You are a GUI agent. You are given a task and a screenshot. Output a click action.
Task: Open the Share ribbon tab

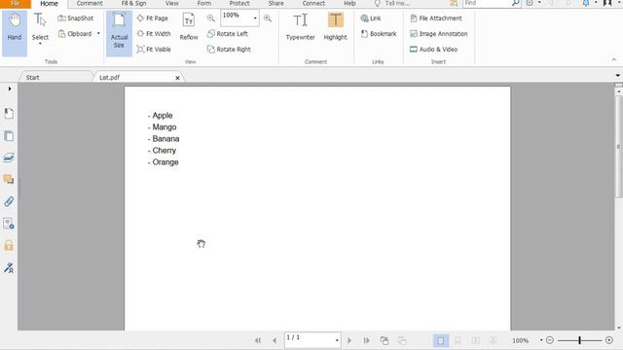point(275,3)
